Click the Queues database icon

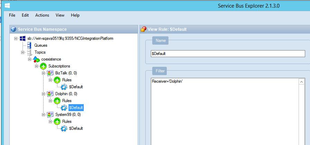click(x=29, y=45)
